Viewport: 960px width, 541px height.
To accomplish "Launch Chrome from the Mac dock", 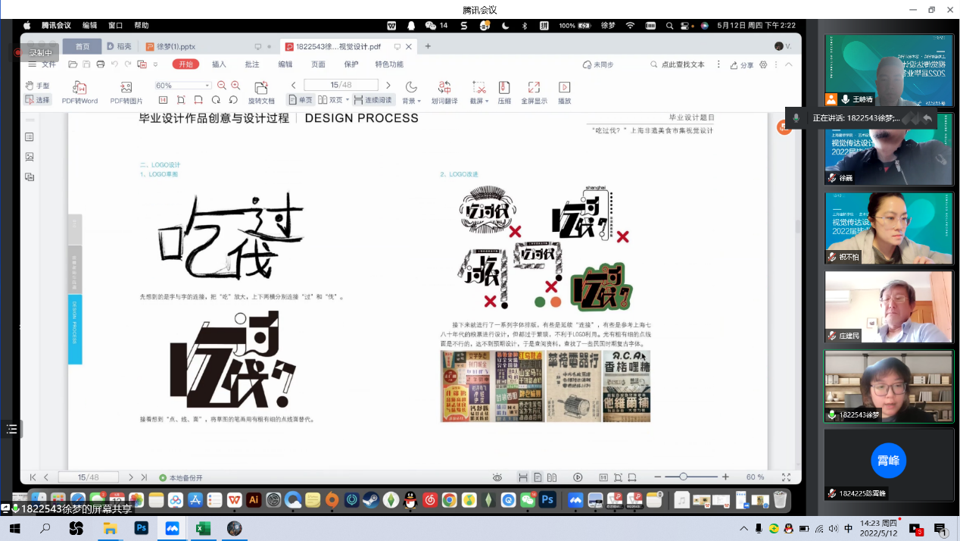I will [x=449, y=500].
